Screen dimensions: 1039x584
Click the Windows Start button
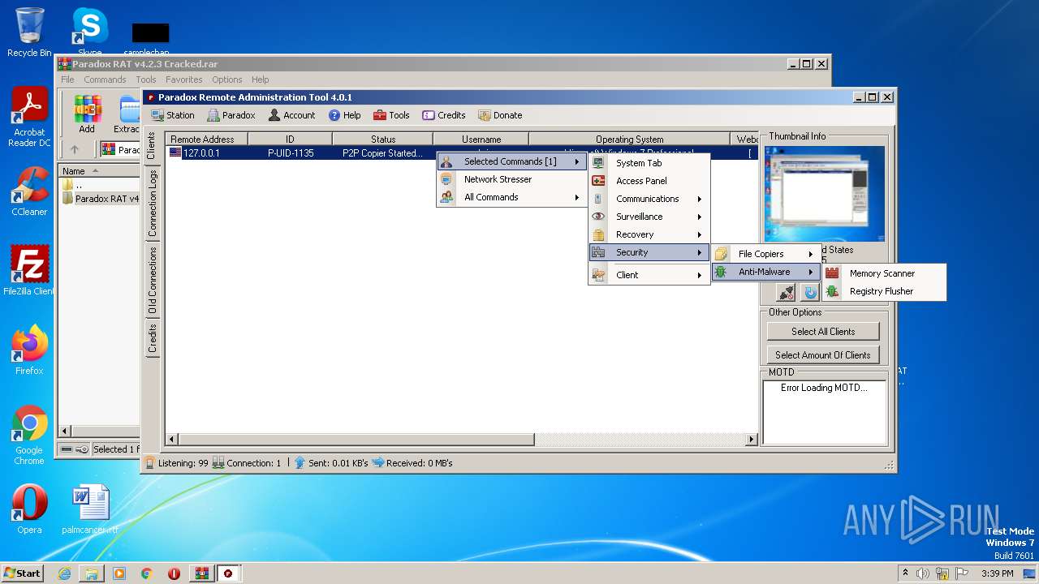pos(23,573)
